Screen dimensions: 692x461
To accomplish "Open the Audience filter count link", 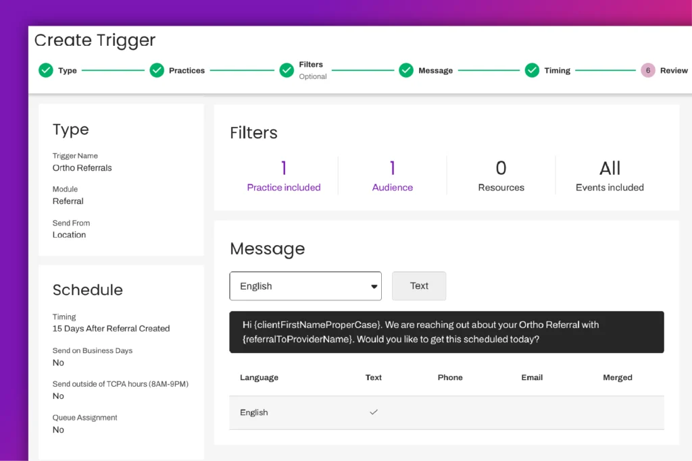I will coord(393,175).
